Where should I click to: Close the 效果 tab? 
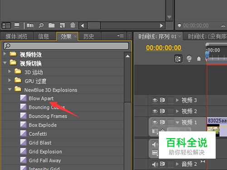[75, 36]
